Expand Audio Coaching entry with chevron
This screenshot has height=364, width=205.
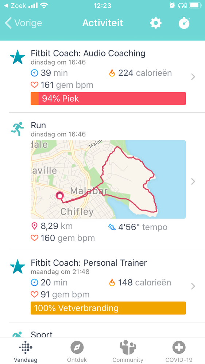(x=193, y=77)
